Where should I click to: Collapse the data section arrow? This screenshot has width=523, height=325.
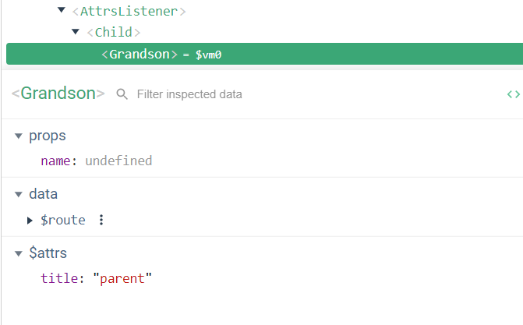(18, 195)
